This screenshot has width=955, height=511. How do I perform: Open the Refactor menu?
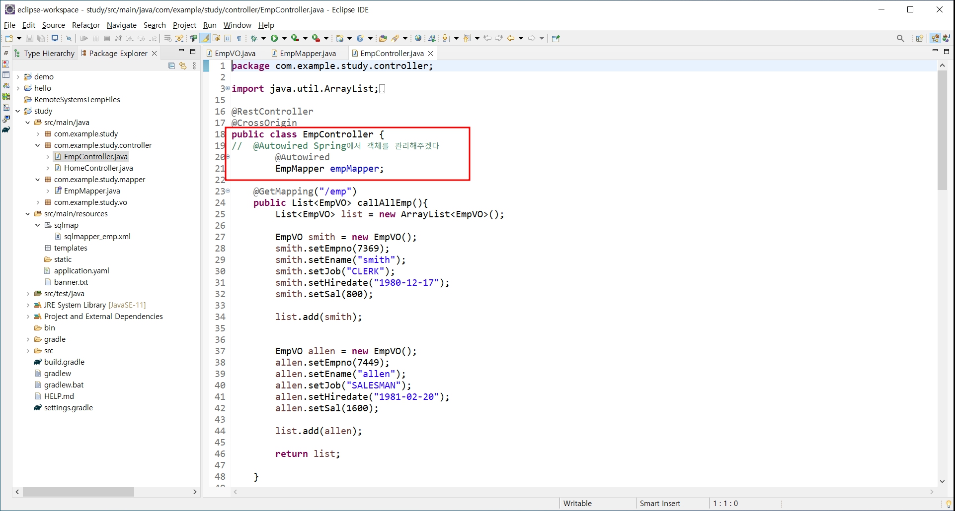(x=85, y=25)
